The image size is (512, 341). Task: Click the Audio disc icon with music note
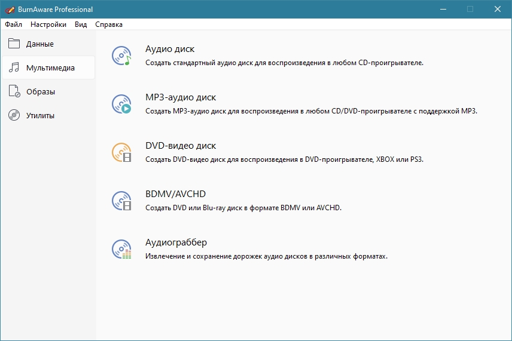121,56
